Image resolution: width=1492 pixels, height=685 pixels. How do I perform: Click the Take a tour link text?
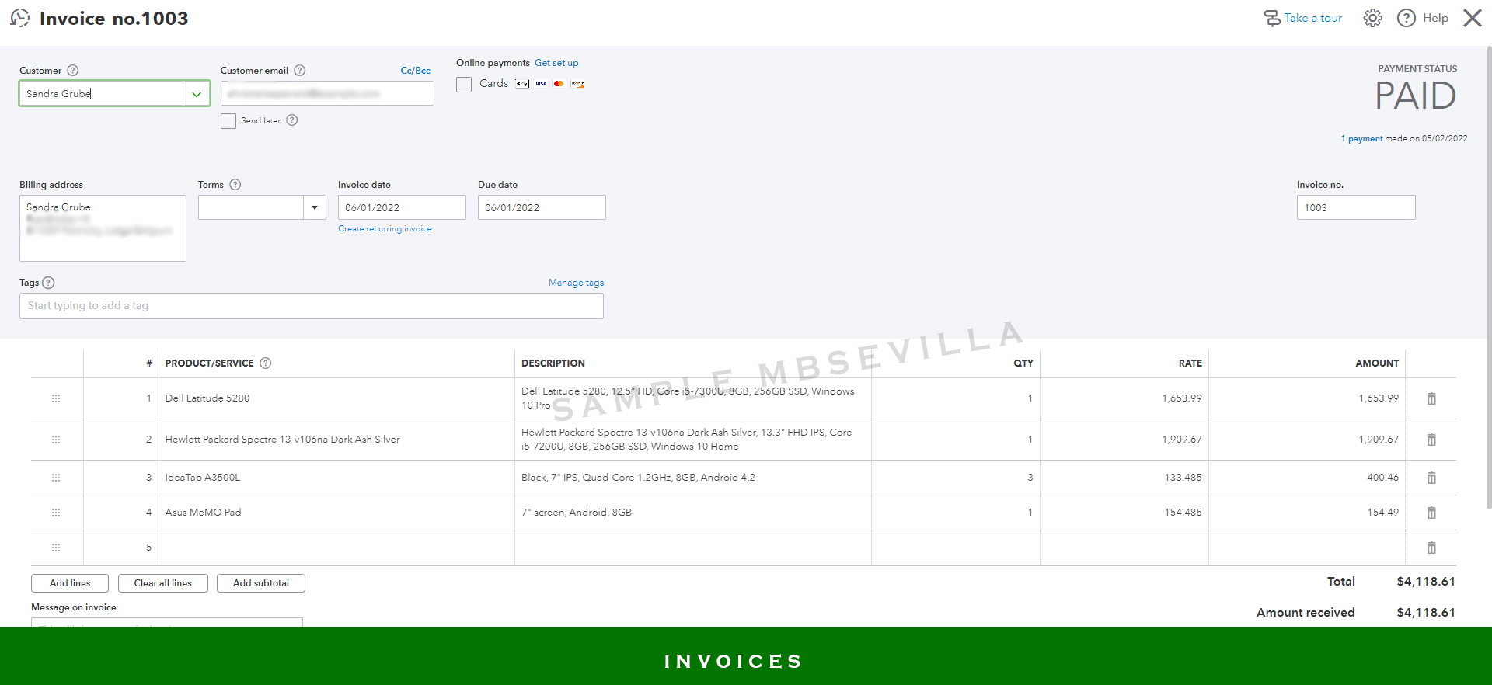pos(1313,18)
